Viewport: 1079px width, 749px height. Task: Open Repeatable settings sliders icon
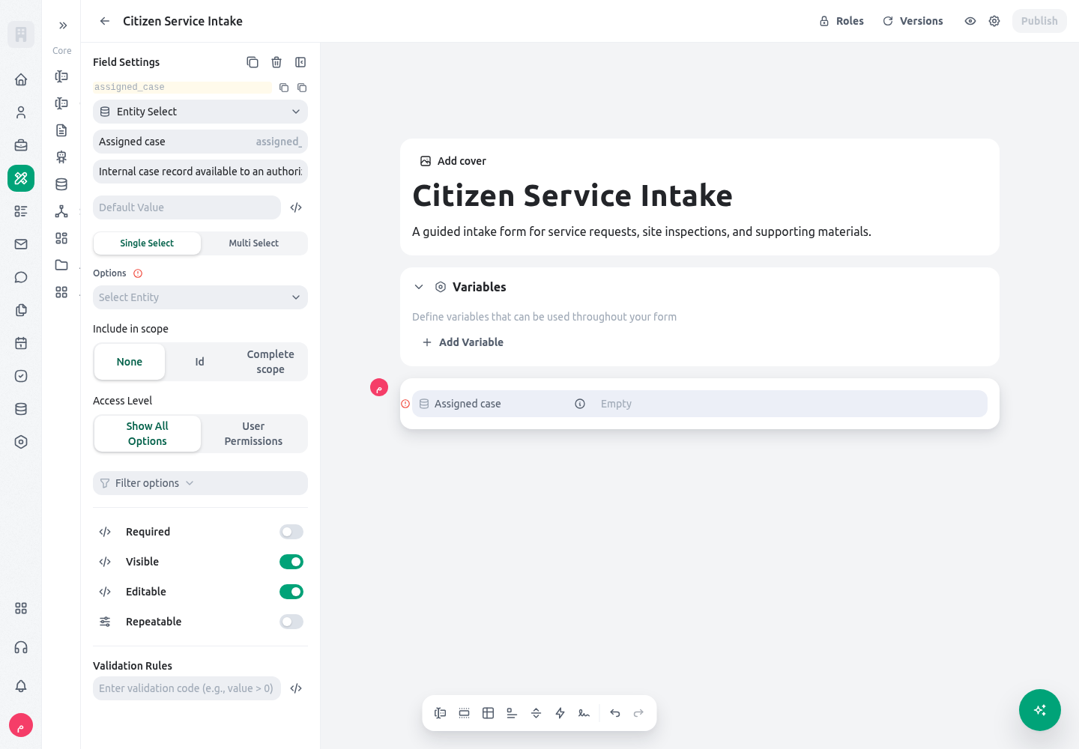point(105,622)
